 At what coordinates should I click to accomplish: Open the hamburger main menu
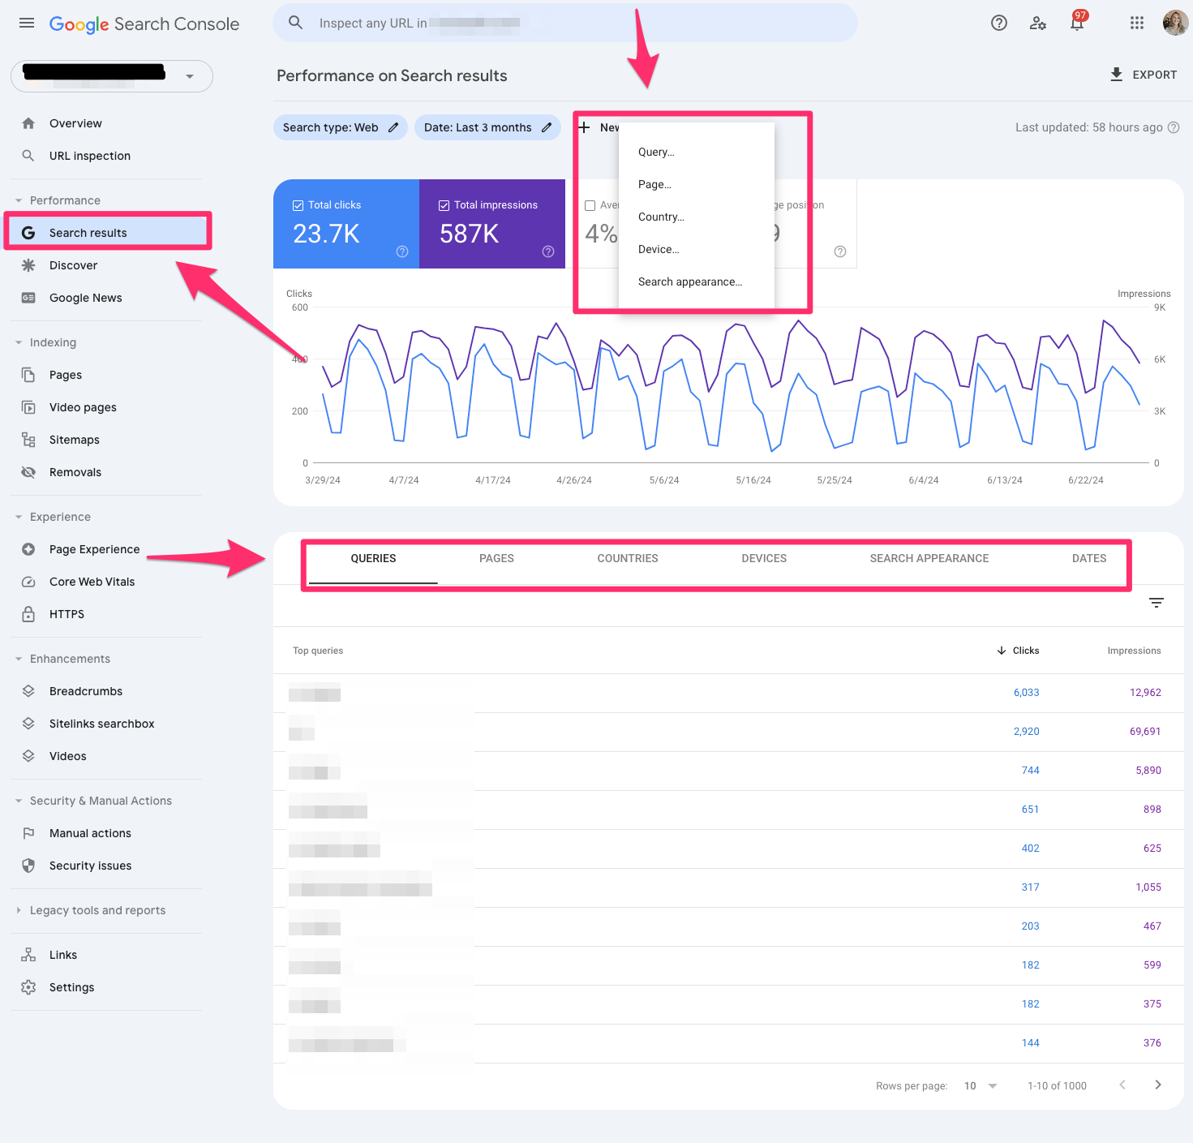(x=27, y=23)
